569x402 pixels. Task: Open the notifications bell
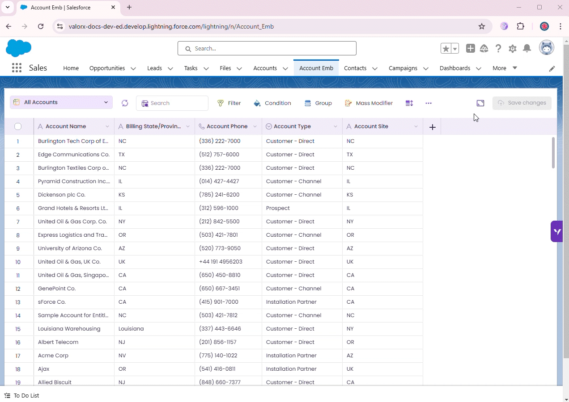pos(527,49)
